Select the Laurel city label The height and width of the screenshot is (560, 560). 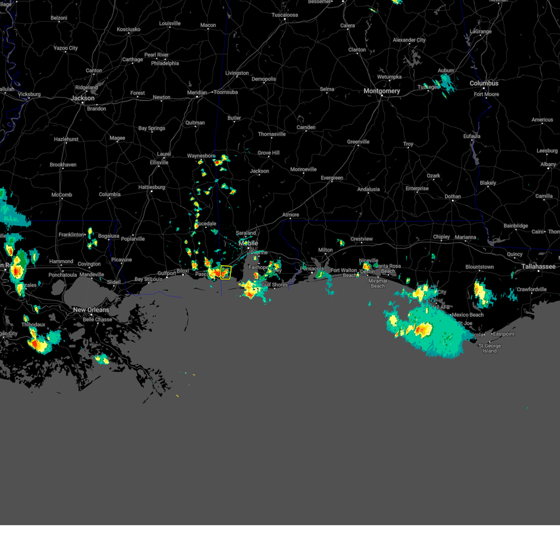tap(164, 154)
